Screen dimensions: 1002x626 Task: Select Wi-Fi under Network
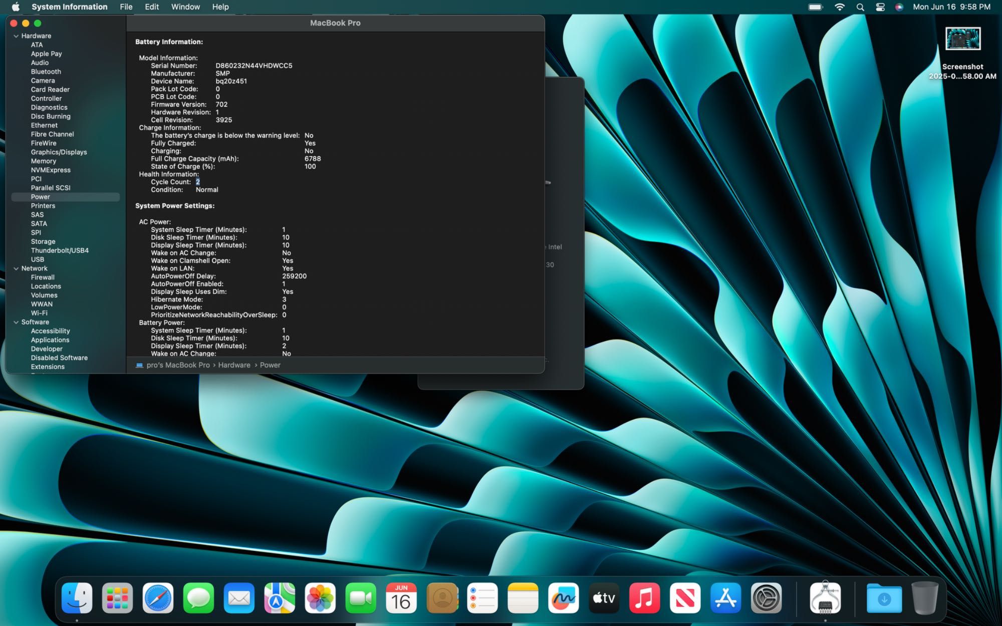(x=39, y=313)
